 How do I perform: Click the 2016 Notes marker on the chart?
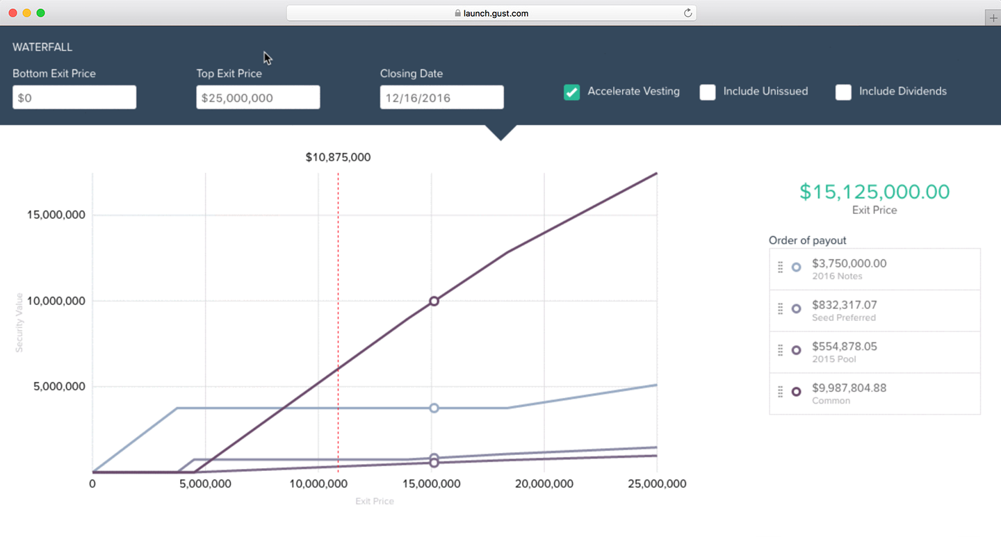pyautogui.click(x=434, y=408)
